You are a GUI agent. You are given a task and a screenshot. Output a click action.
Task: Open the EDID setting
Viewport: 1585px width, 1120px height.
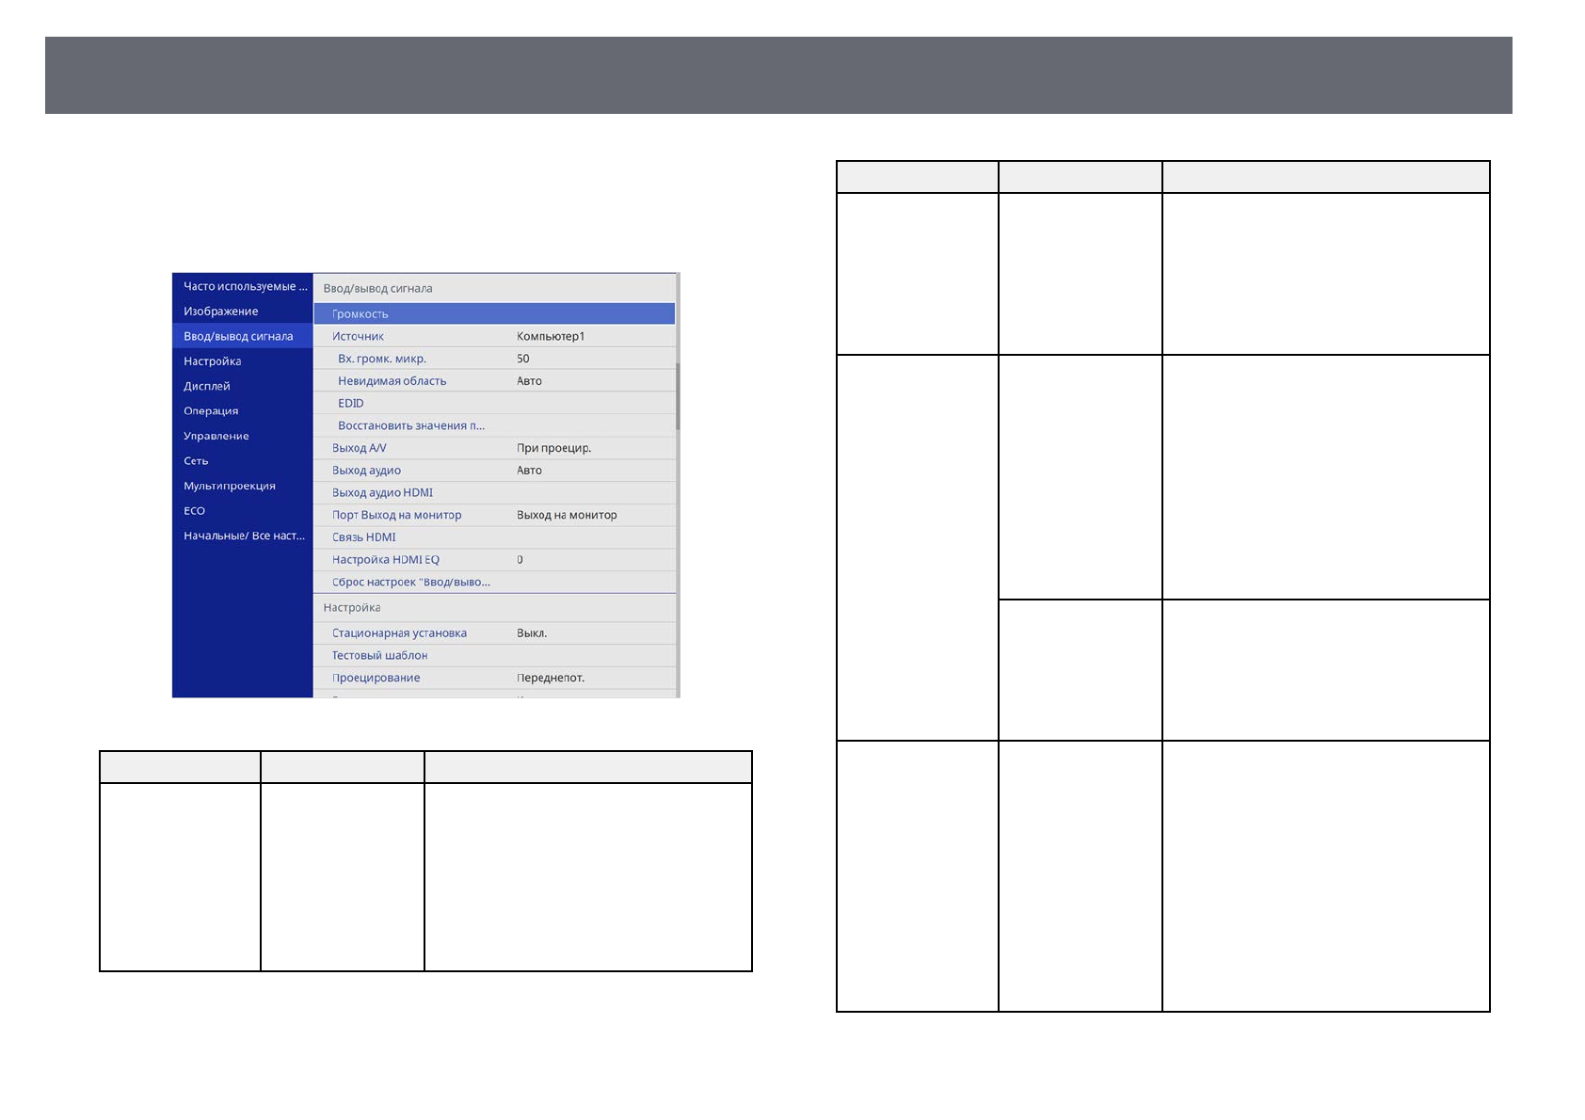click(494, 403)
